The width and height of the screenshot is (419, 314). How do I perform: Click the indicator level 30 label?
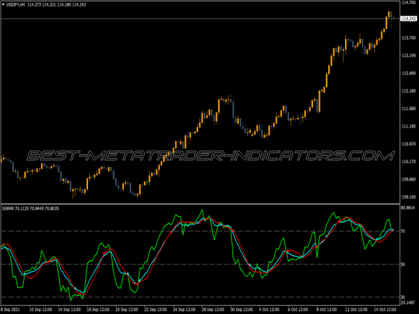pyautogui.click(x=403, y=297)
